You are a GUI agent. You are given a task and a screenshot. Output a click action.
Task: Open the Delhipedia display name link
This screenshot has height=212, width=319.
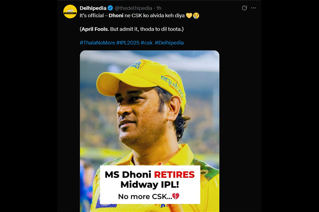[x=93, y=8]
